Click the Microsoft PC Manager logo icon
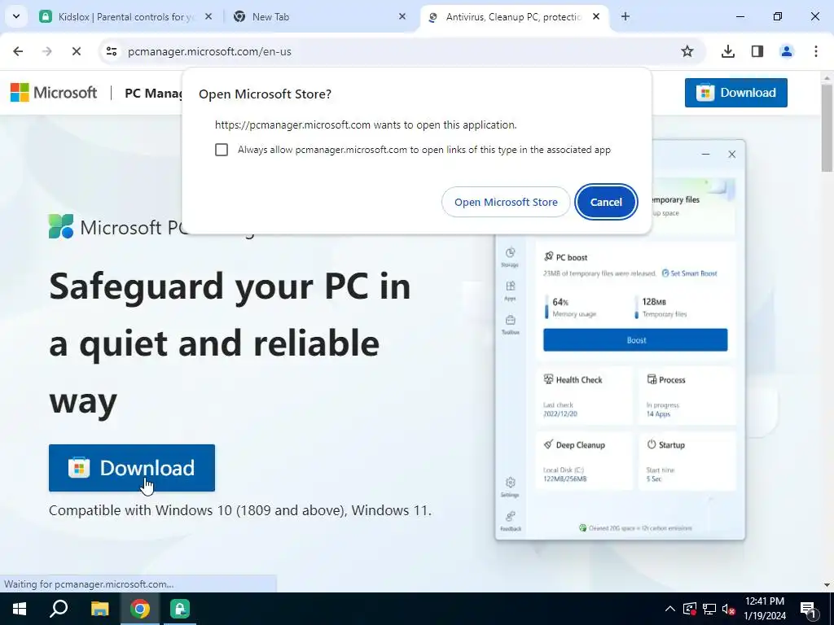The height and width of the screenshot is (625, 834). pyautogui.click(x=61, y=226)
